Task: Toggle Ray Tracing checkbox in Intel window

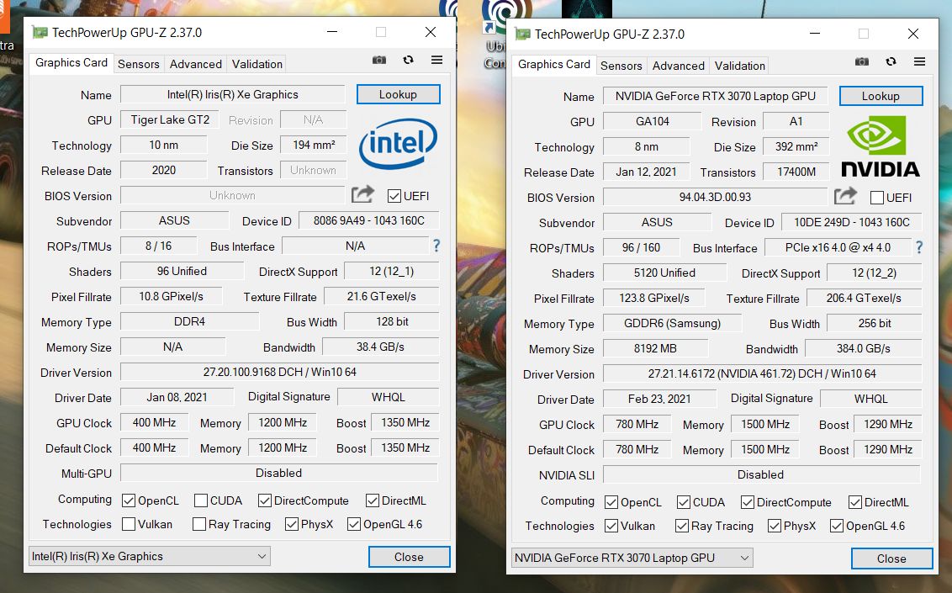Action: coord(199,524)
